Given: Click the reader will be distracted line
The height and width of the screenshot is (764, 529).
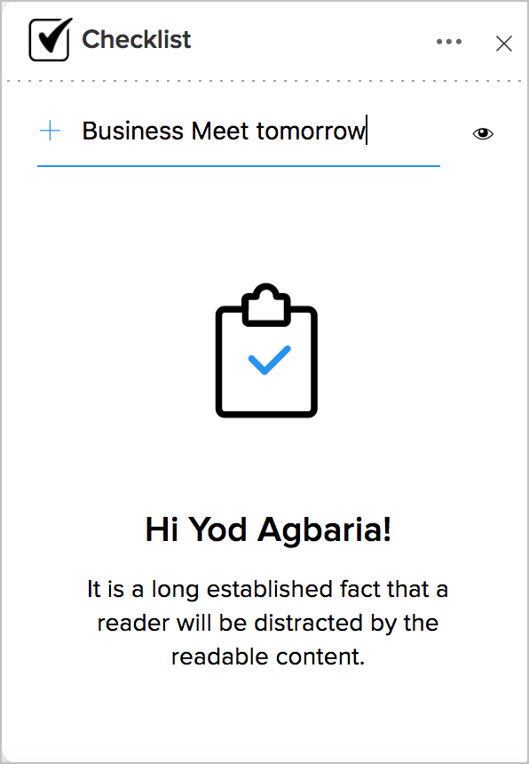Looking at the screenshot, I should (x=268, y=623).
